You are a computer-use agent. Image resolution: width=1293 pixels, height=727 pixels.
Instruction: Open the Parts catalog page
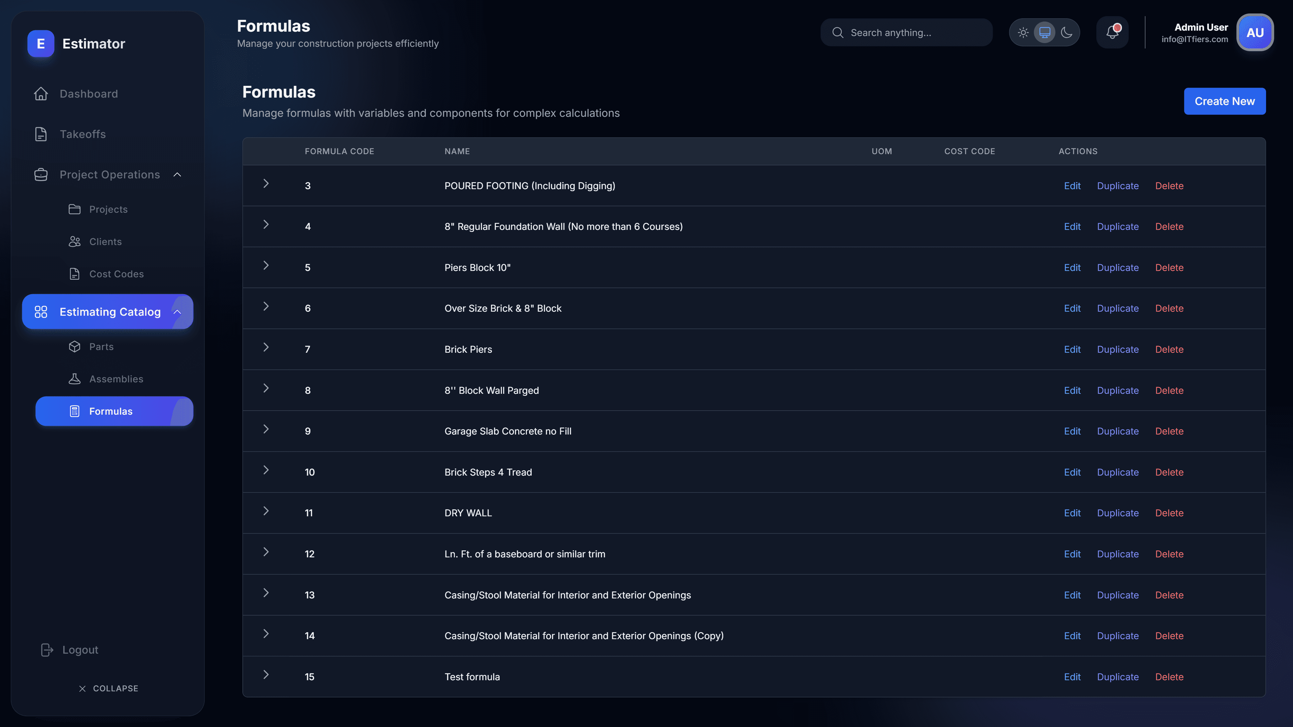114,347
